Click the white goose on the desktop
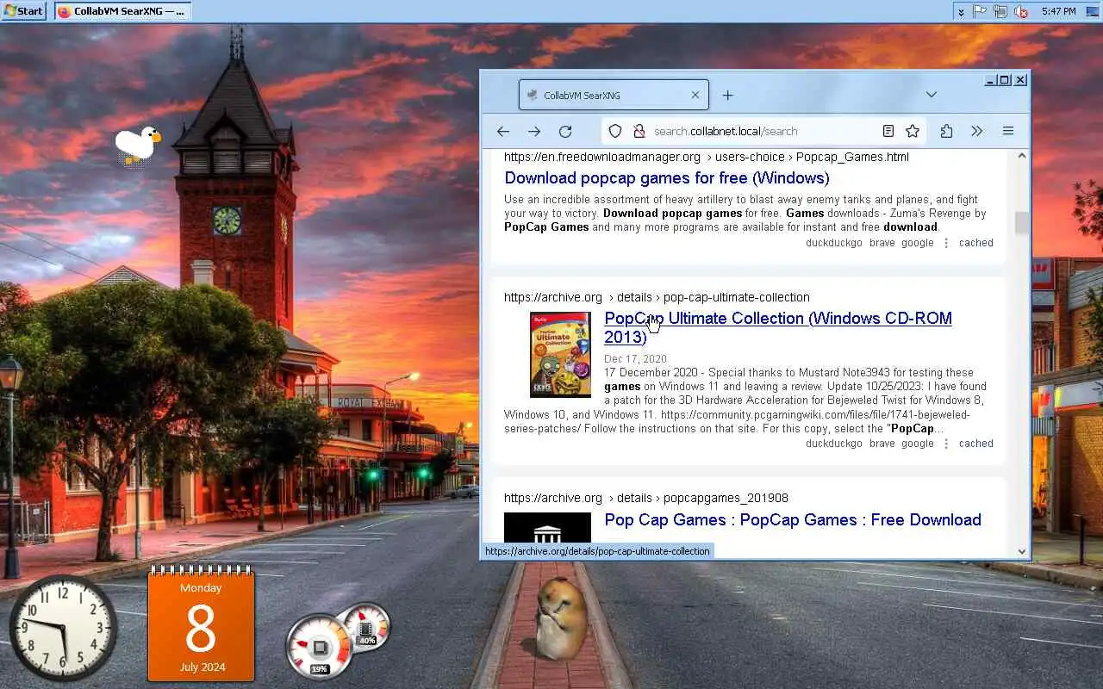 (x=137, y=145)
